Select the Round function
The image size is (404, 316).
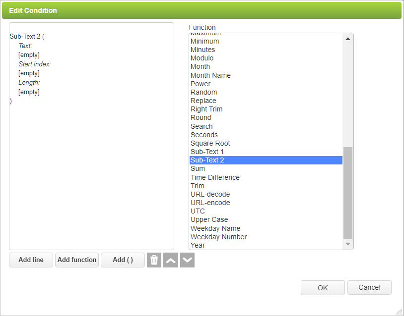coord(266,117)
